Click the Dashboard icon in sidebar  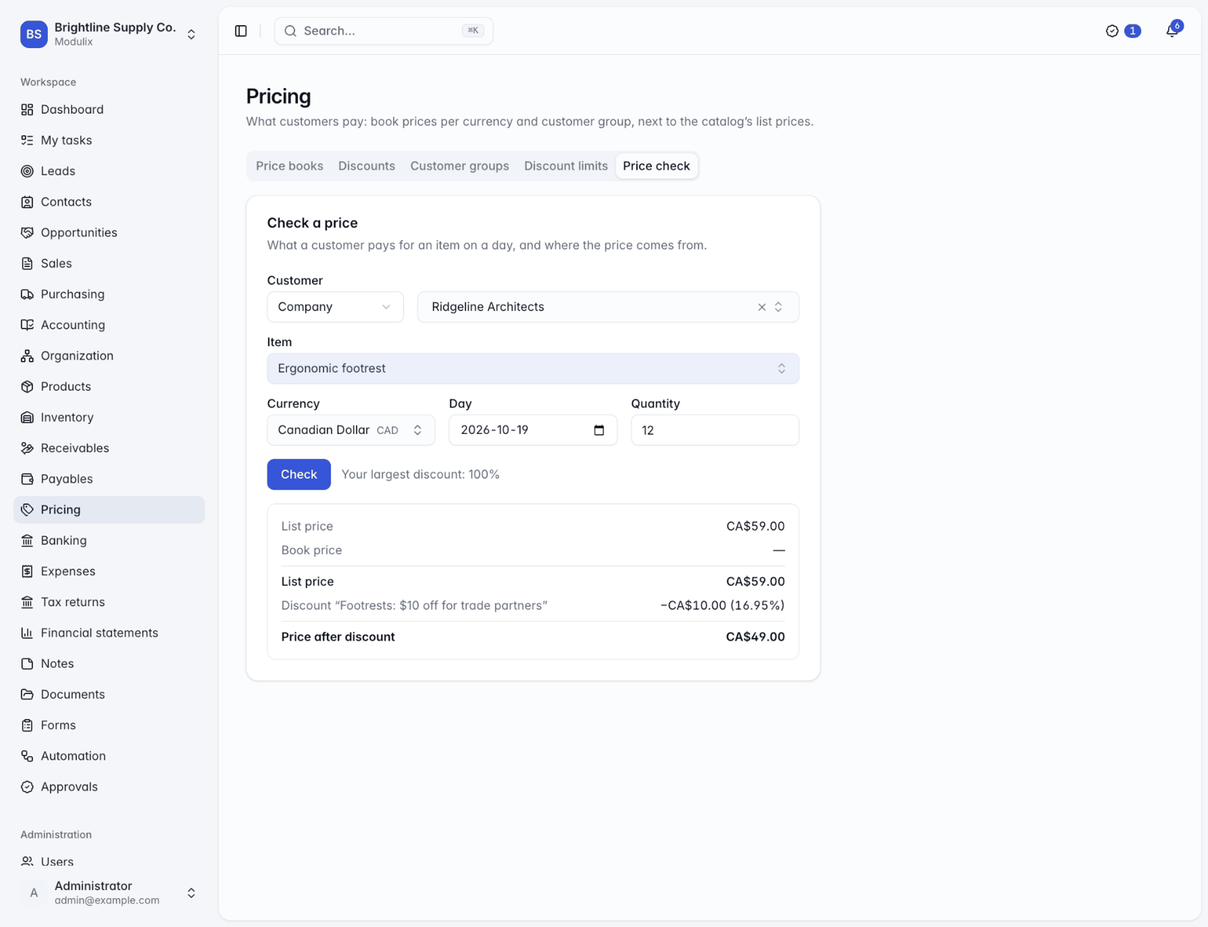click(x=27, y=109)
